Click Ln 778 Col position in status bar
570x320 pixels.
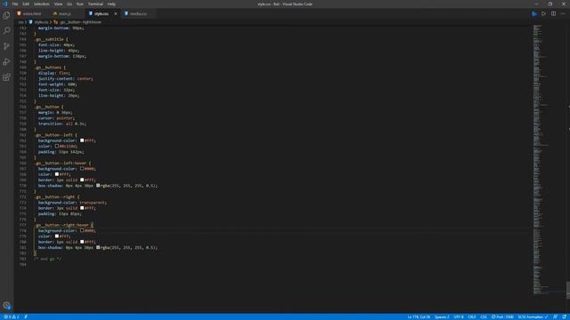[419, 316]
